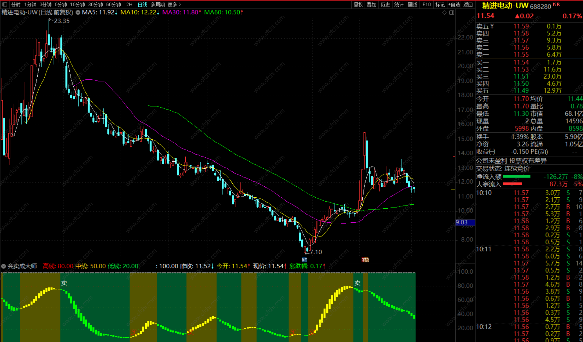Click the ¥ icon next to 卖五
The image size is (583, 342).
[492, 26]
